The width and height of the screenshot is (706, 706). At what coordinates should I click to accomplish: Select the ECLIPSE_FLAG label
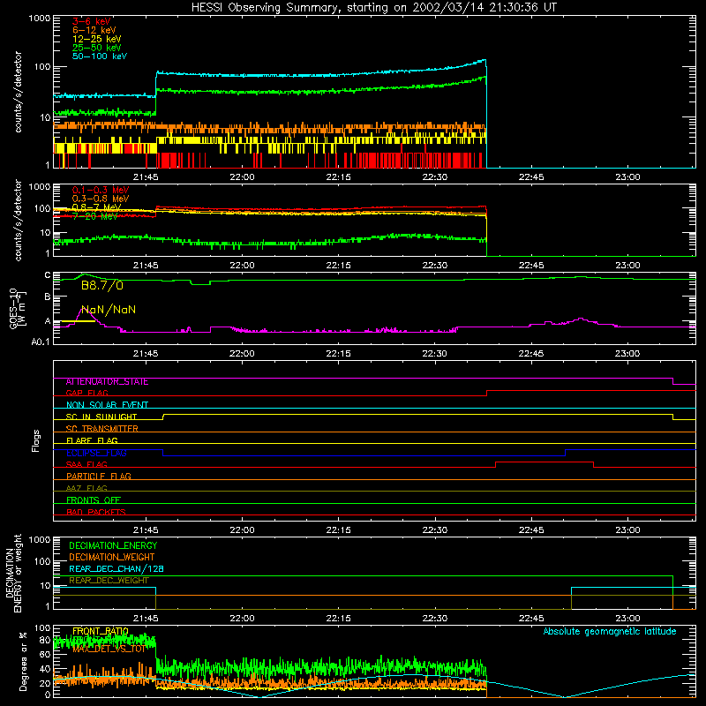(96, 453)
